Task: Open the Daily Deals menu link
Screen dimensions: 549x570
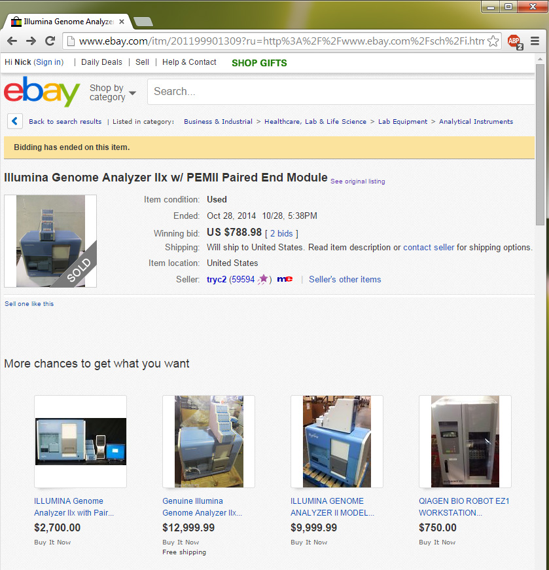Action: [x=101, y=62]
